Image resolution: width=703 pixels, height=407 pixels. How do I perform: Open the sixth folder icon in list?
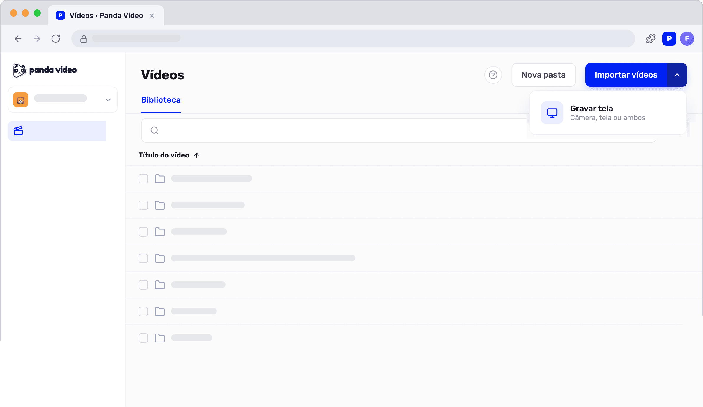pos(160,311)
